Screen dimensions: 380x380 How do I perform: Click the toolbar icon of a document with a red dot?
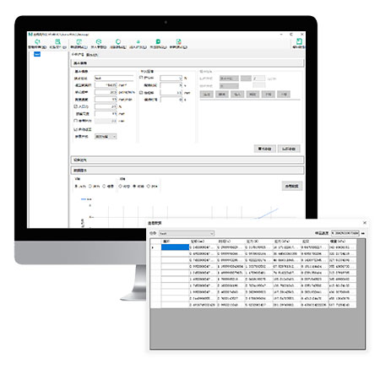pos(178,41)
